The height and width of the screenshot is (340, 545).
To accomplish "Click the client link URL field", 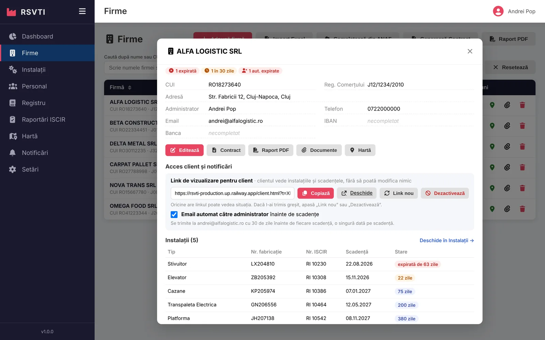I will point(232,193).
